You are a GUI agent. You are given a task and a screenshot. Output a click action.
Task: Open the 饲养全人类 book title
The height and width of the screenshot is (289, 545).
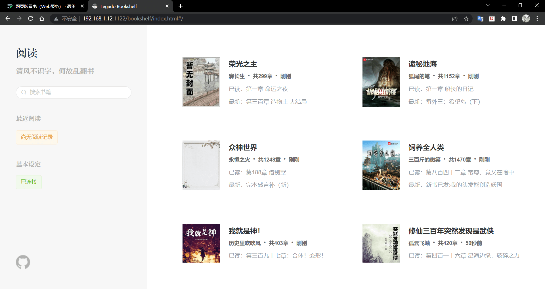click(x=426, y=148)
